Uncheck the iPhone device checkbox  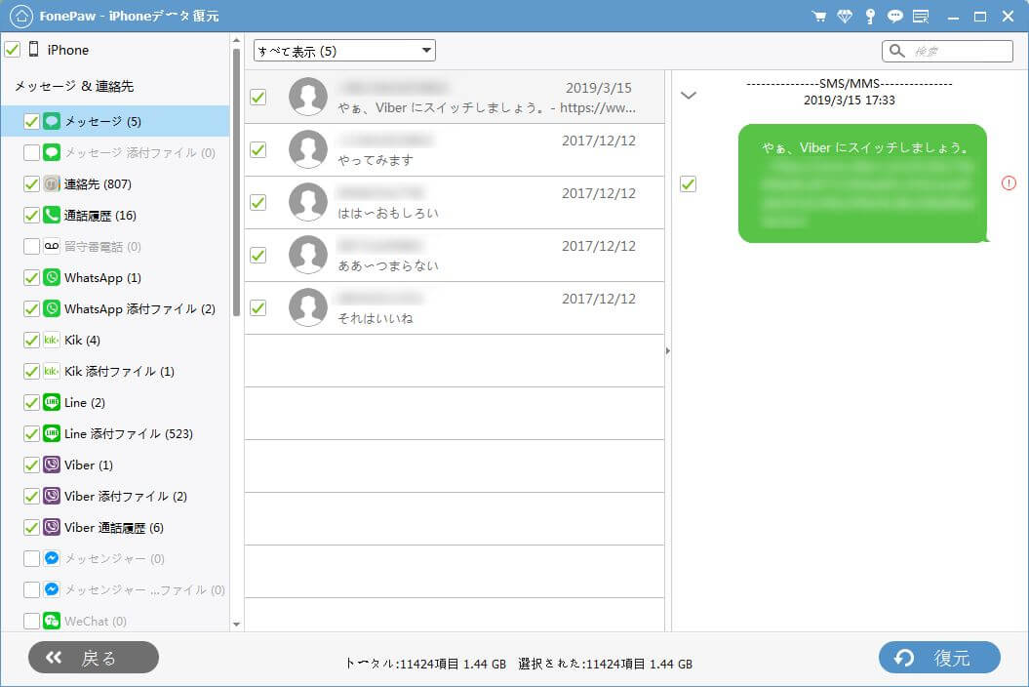click(13, 49)
